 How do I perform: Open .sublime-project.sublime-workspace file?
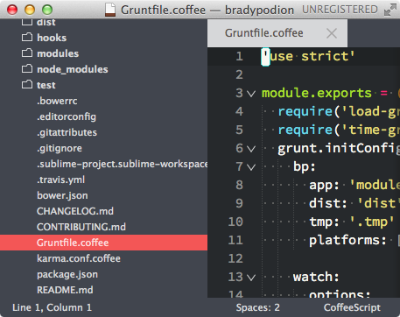click(123, 164)
